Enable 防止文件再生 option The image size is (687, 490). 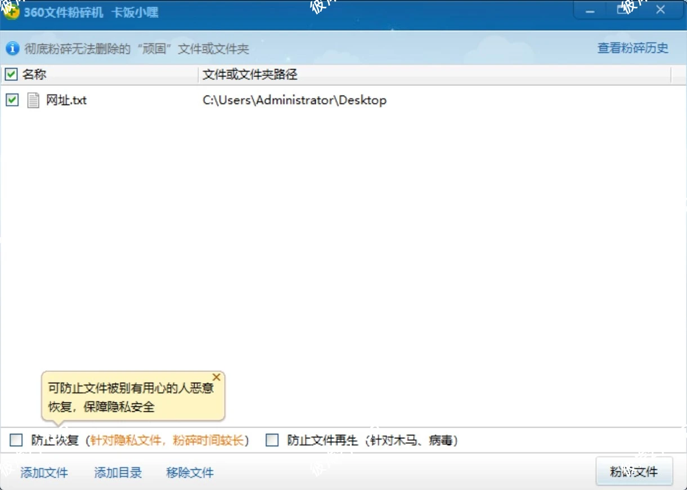(x=272, y=441)
